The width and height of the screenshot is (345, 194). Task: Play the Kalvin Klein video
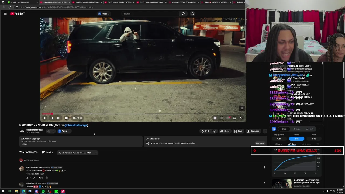tap(44, 118)
